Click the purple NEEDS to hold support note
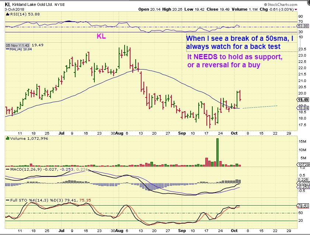310x235 pixels. (x=235, y=61)
